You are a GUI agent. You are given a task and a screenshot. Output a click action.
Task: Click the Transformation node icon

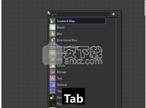[x=52, y=91]
